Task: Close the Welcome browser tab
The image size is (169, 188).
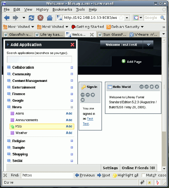Action: [92, 35]
